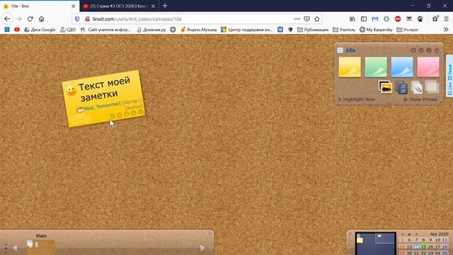Screen dimensions: 453x255
Task: Click the smiley icon on yellow note
Action: pyautogui.click(x=71, y=91)
